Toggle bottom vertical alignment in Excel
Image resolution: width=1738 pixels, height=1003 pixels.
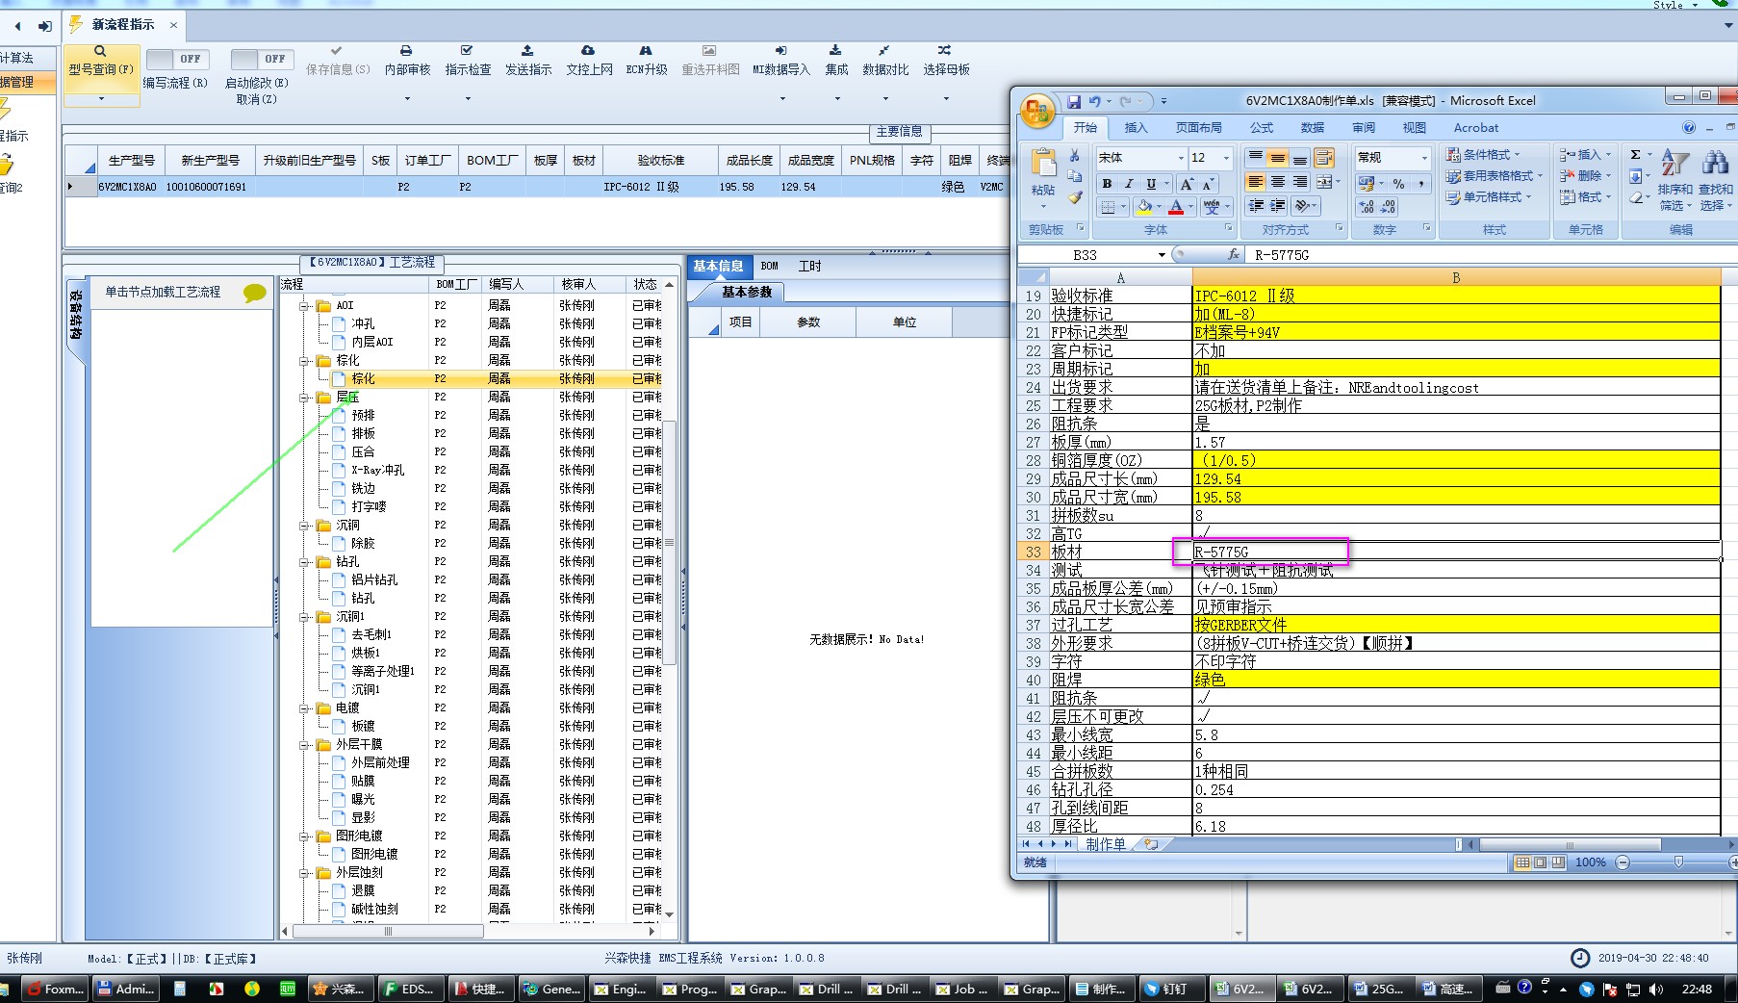coord(1300,158)
